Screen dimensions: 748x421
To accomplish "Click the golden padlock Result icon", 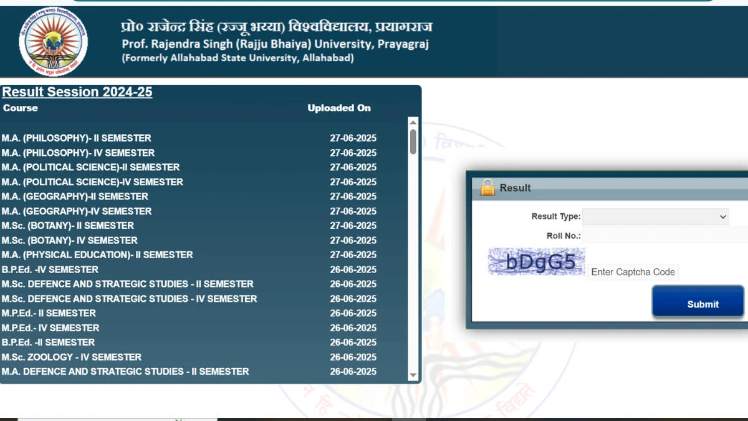I will [x=487, y=187].
